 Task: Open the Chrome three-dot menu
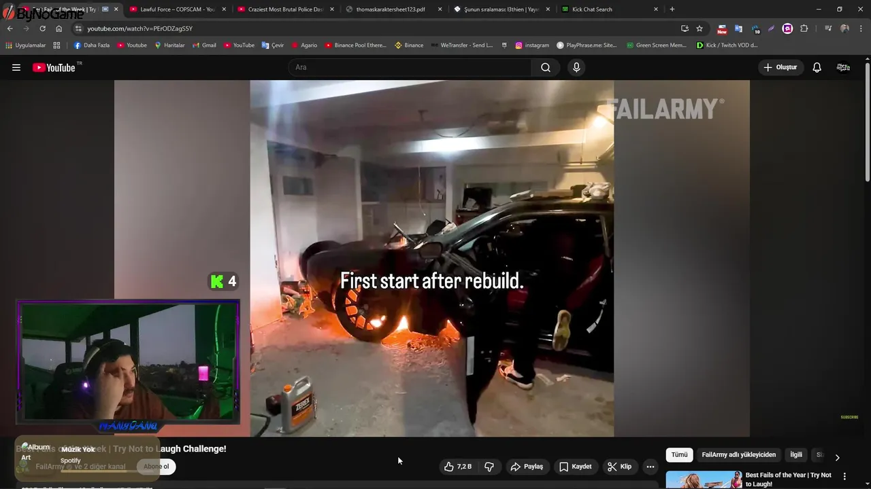point(860,29)
